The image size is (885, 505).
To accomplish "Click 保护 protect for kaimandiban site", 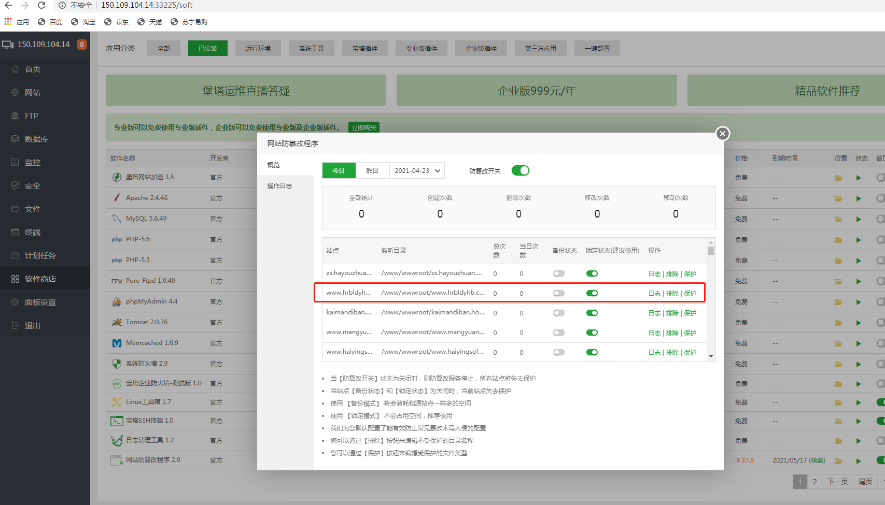I will point(690,313).
